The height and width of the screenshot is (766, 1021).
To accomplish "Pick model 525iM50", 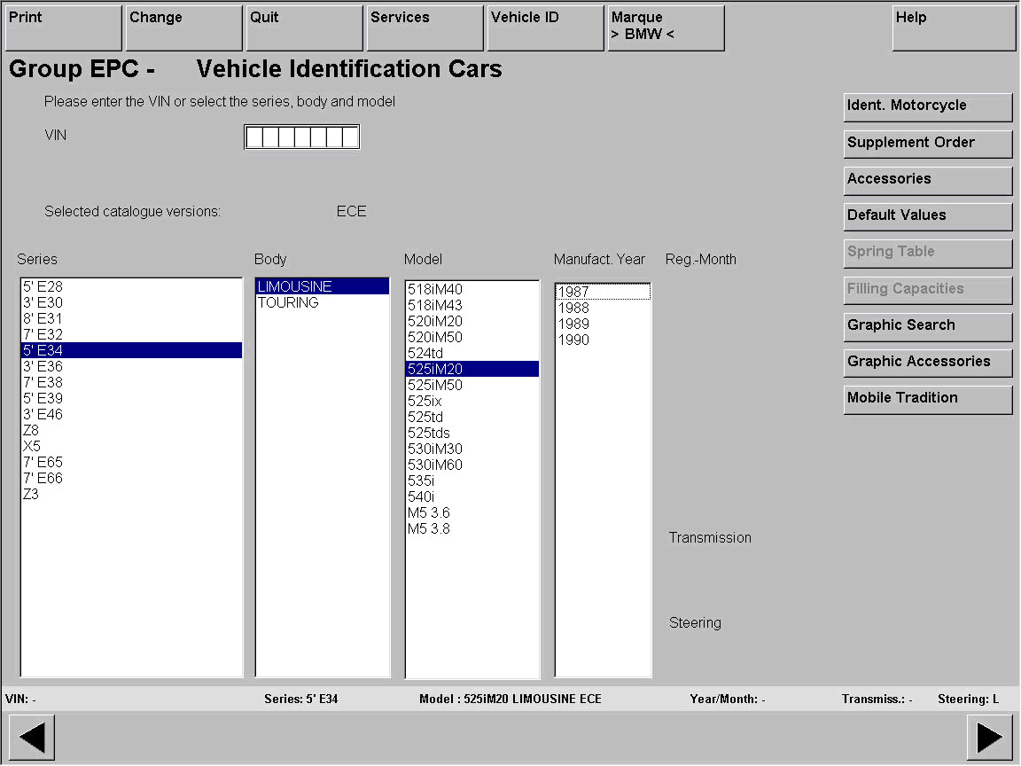I will [472, 385].
